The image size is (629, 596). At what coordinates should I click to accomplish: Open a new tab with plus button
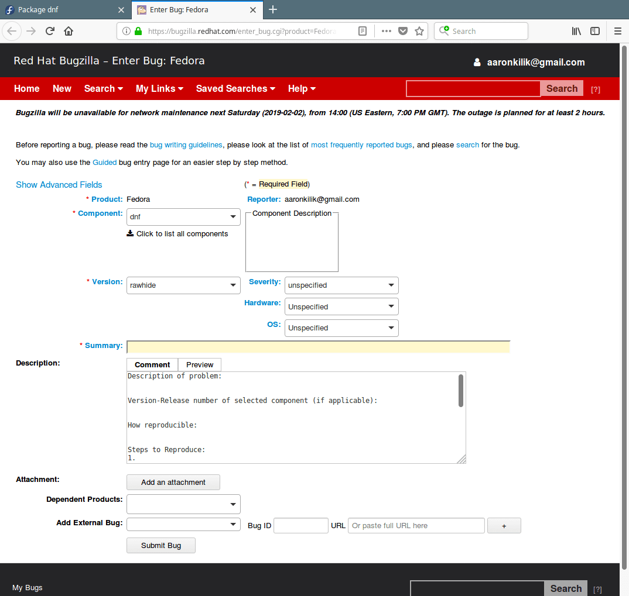click(273, 9)
